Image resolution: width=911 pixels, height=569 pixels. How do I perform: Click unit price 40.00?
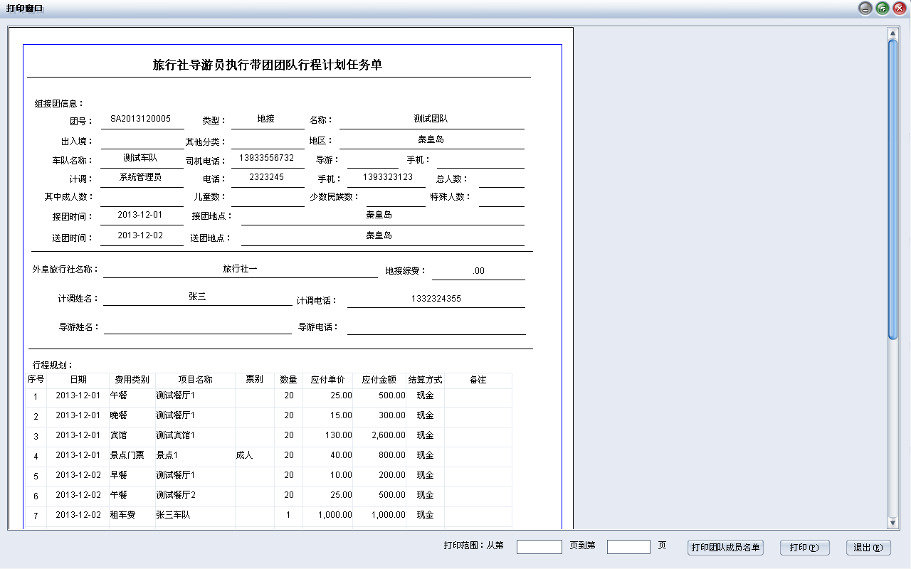341,455
